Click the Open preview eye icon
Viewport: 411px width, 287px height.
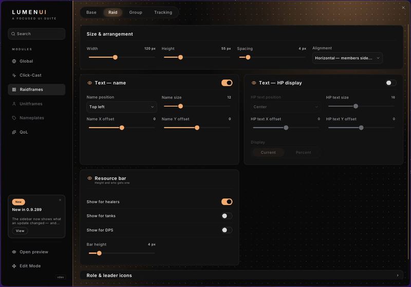14,252
